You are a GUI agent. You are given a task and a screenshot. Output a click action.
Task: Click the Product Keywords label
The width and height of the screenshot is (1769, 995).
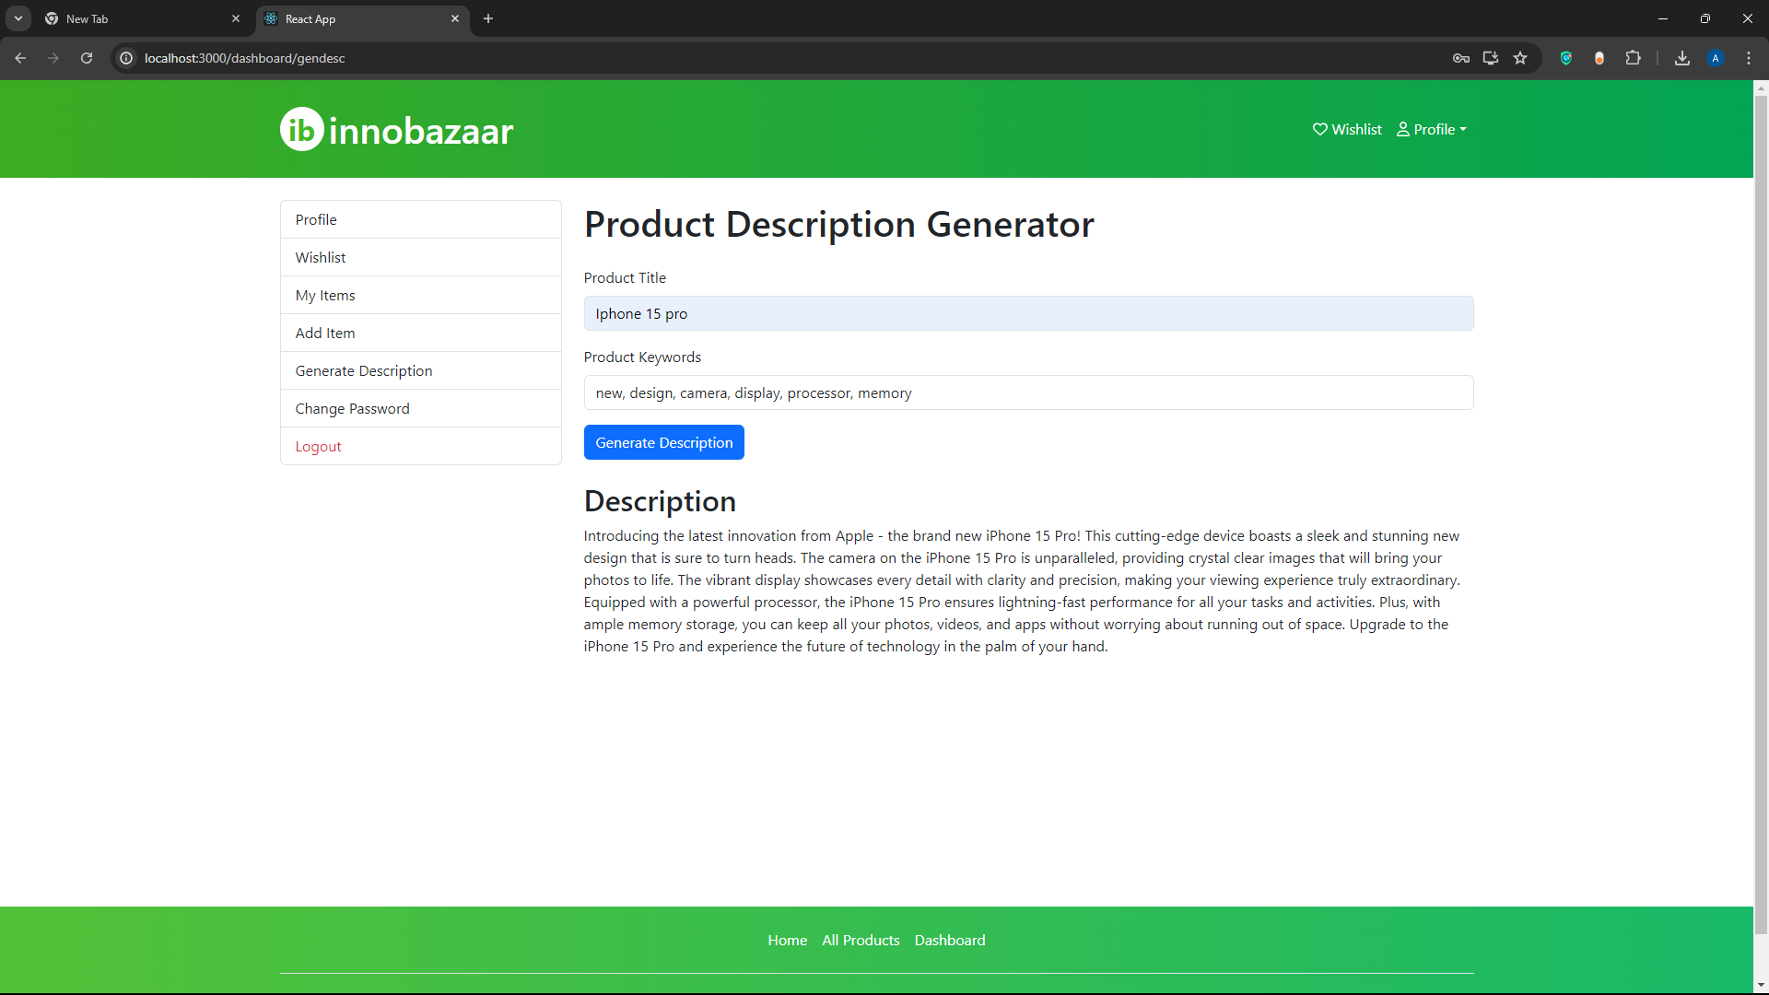coord(642,357)
